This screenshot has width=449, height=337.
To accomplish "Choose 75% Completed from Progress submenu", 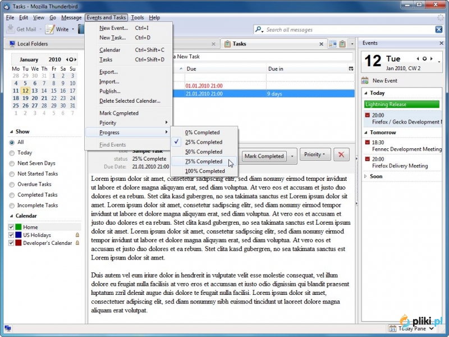I will [204, 161].
